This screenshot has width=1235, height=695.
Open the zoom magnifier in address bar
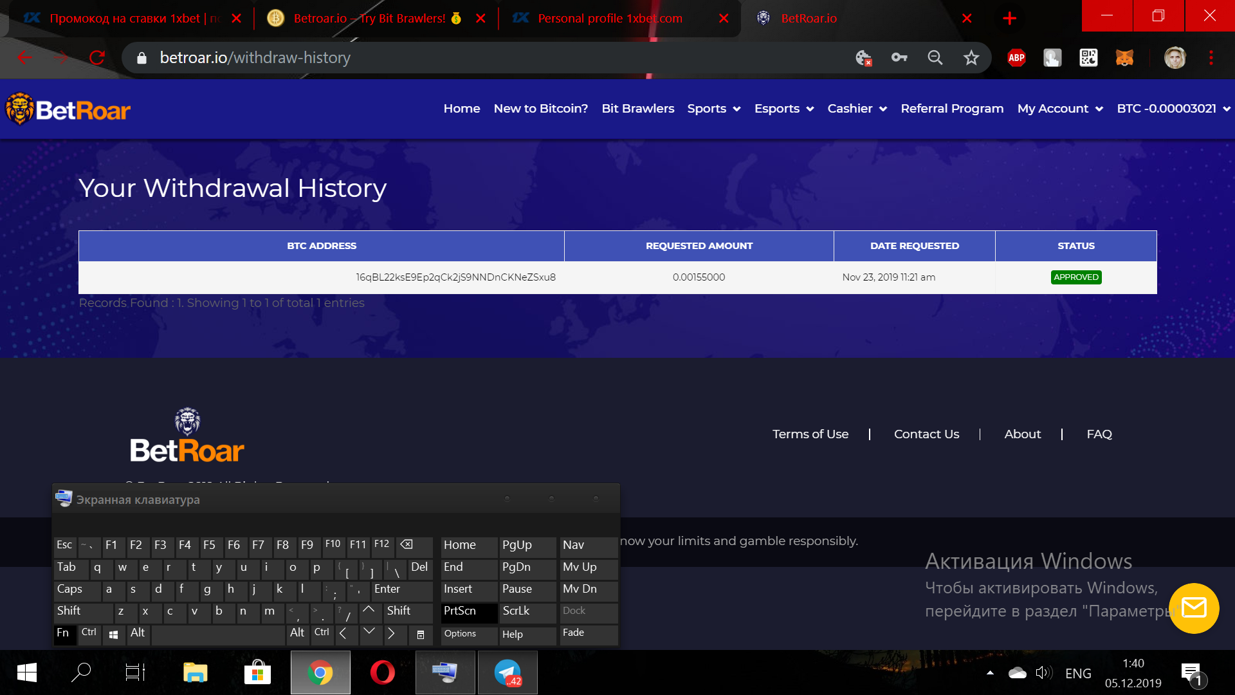tap(935, 58)
